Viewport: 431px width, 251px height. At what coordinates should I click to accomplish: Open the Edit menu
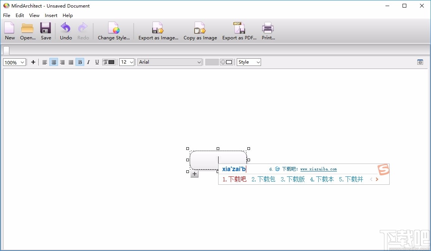tap(19, 16)
